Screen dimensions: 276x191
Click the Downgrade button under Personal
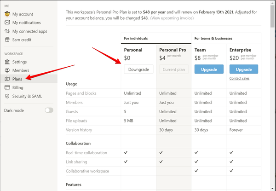(138, 69)
